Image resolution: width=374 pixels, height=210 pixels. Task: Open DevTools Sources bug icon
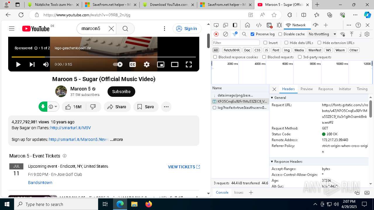coord(279,25)
